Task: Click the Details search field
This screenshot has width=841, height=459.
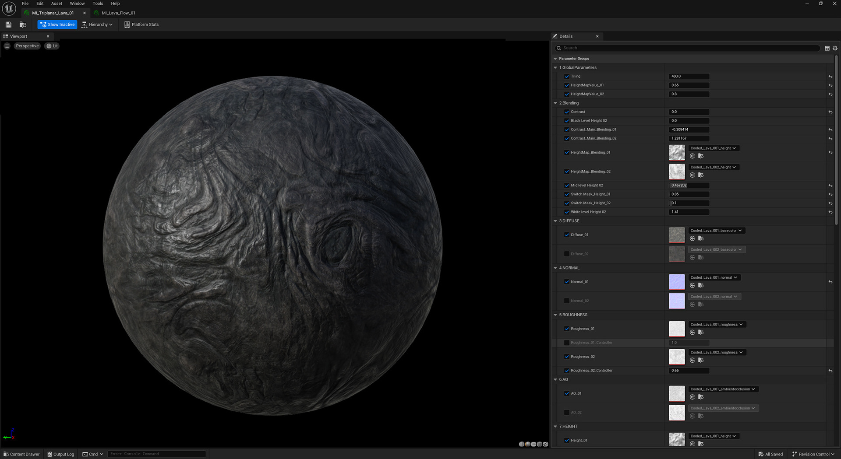Action: [688, 48]
